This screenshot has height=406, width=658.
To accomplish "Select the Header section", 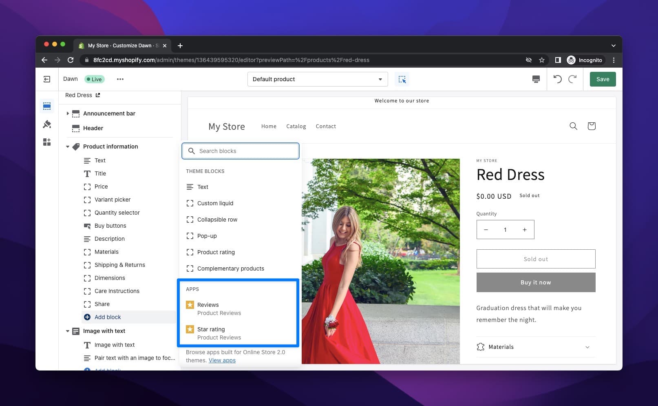I will pyautogui.click(x=93, y=128).
